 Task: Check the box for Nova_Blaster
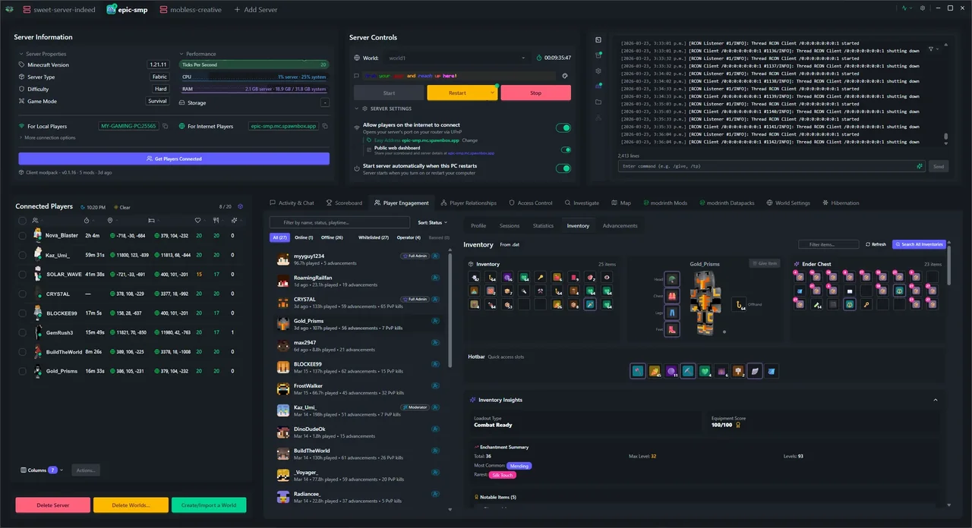click(x=23, y=236)
